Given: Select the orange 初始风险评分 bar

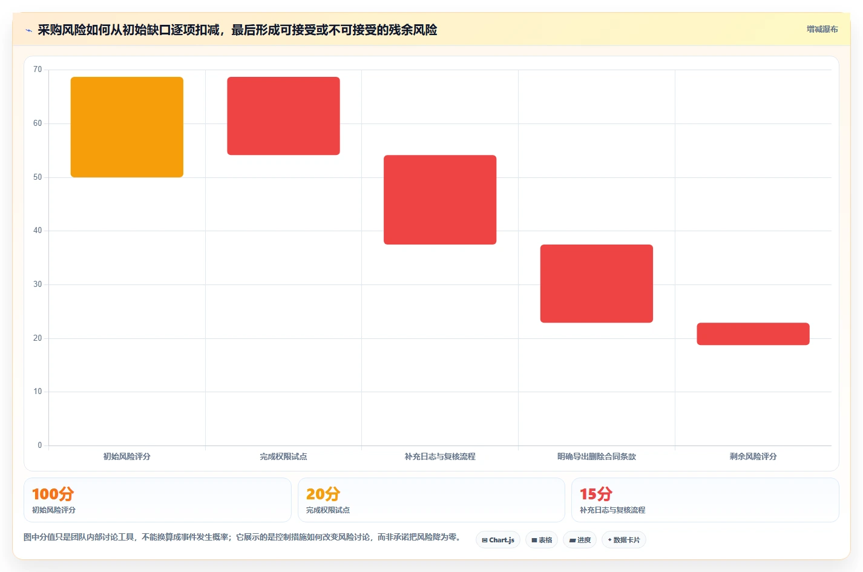Looking at the screenshot, I should pyautogui.click(x=127, y=127).
